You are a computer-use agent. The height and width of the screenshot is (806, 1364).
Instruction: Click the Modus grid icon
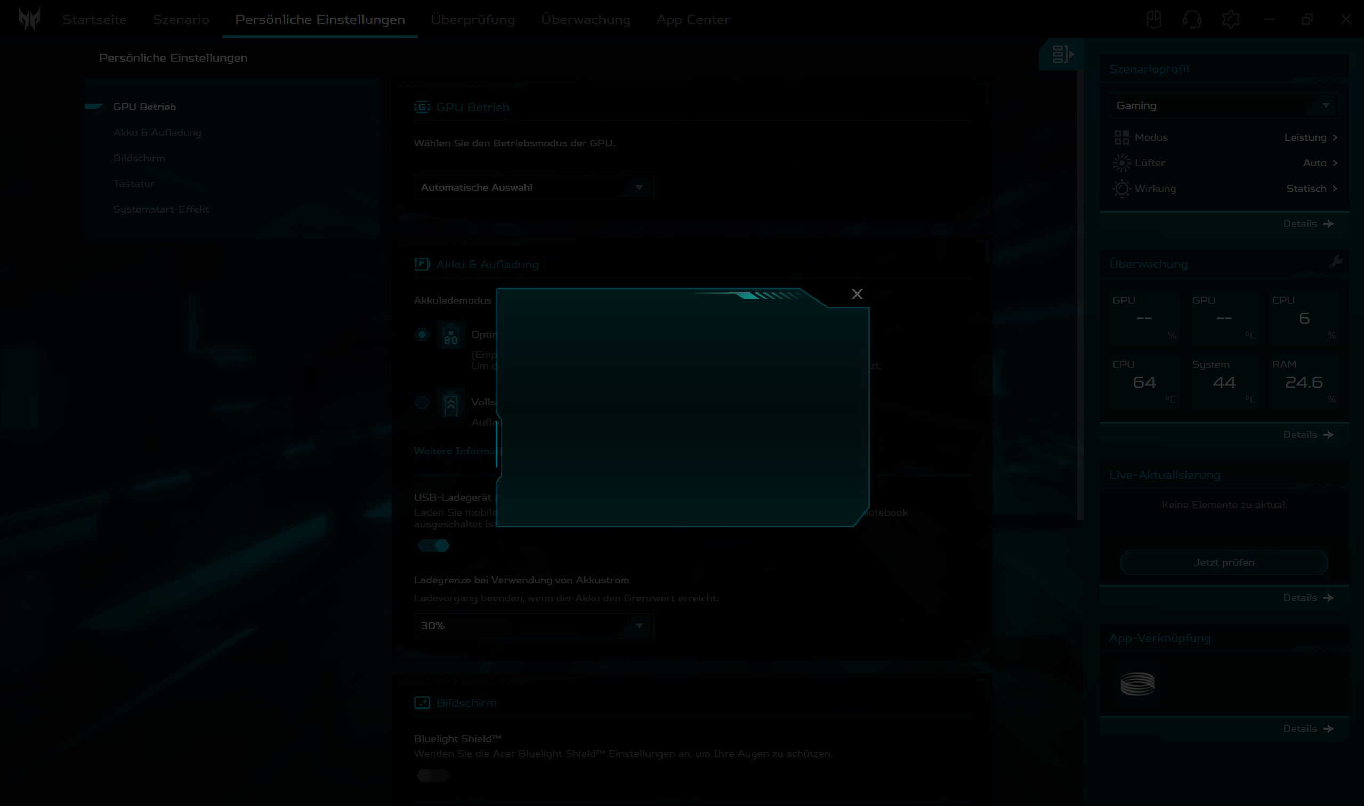coord(1121,137)
